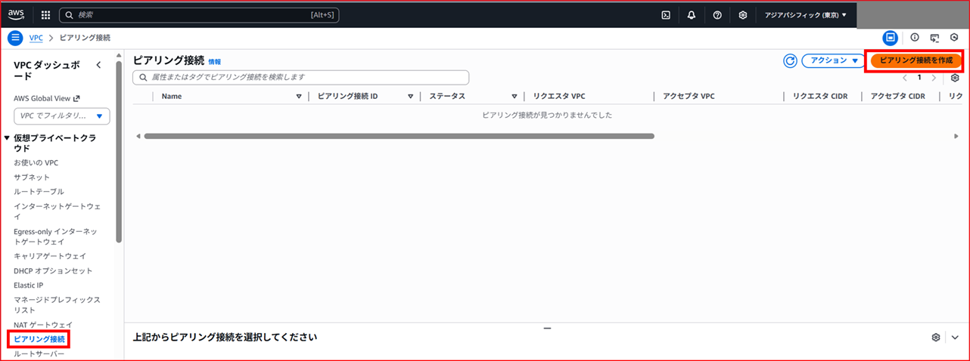This screenshot has height=361, width=970.
Task: Open Elastic IP in sidebar
Action: click(x=29, y=285)
